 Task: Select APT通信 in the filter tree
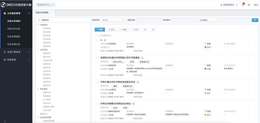[x=46, y=100]
